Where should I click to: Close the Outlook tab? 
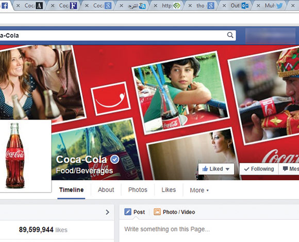[224, 6]
